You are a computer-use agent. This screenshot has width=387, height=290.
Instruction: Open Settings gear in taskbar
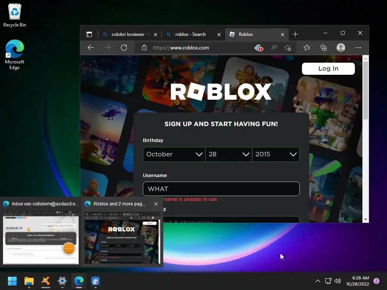click(62, 281)
